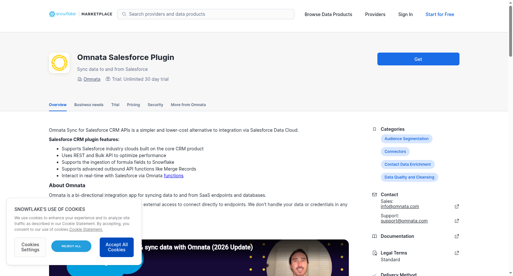Click the provider building icon beside Omnata

(80, 79)
